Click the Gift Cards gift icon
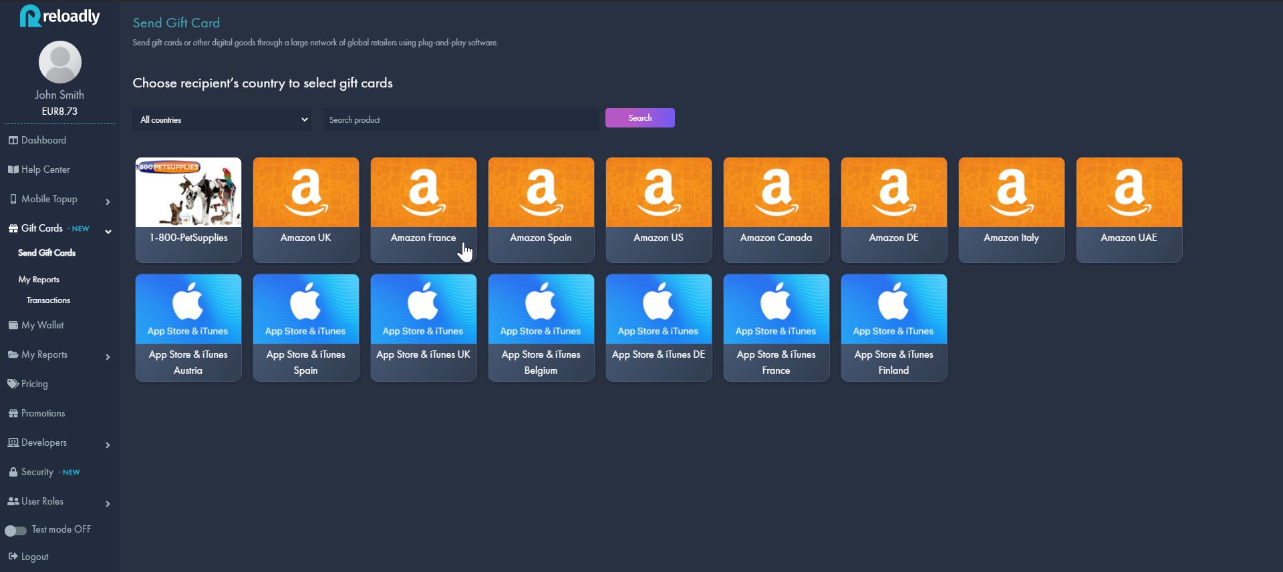Image resolution: width=1283 pixels, height=572 pixels. click(x=13, y=228)
